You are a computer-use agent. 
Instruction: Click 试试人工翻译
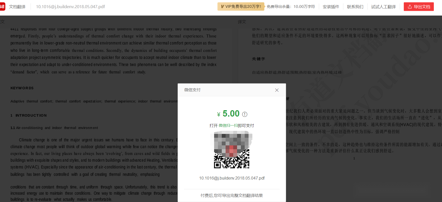pyautogui.click(x=383, y=7)
